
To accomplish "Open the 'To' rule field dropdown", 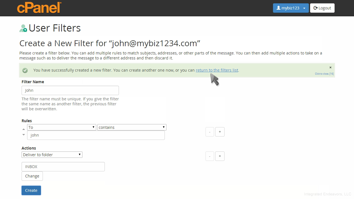I will 62,127.
